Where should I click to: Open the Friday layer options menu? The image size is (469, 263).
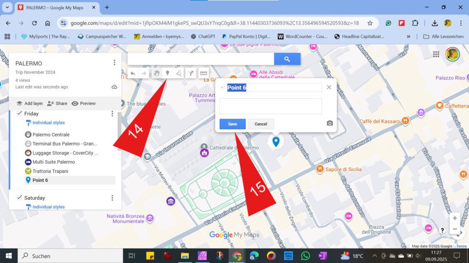[112, 113]
